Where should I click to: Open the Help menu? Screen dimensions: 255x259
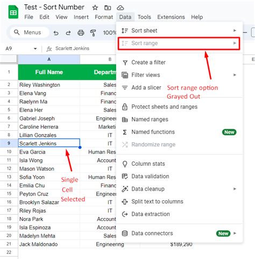tap(197, 17)
